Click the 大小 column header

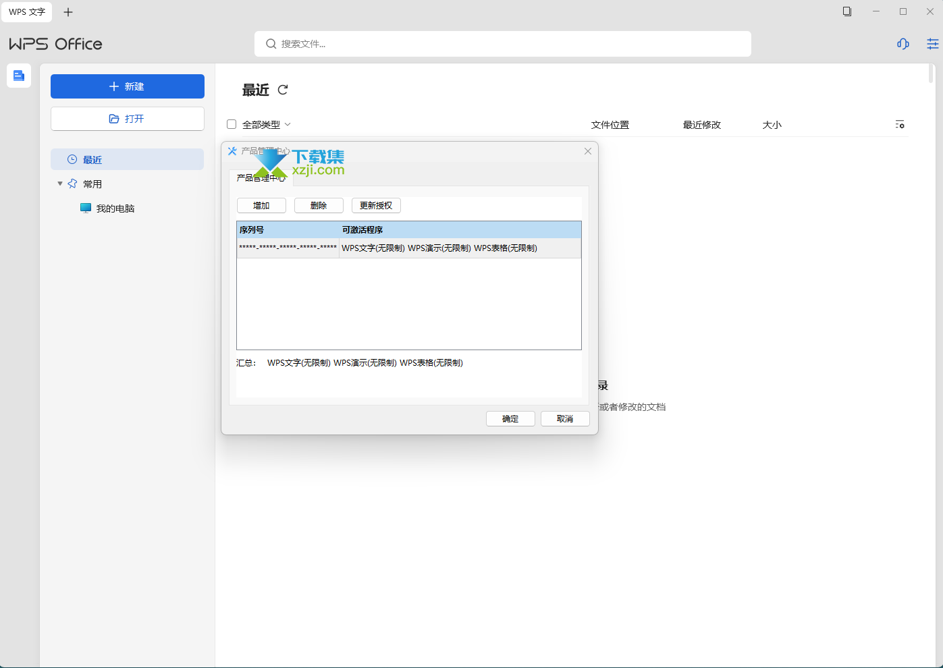click(x=772, y=125)
